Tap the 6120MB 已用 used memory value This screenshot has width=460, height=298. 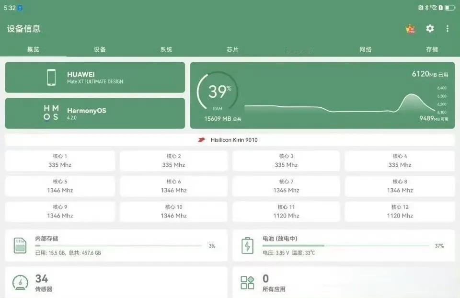[430, 74]
